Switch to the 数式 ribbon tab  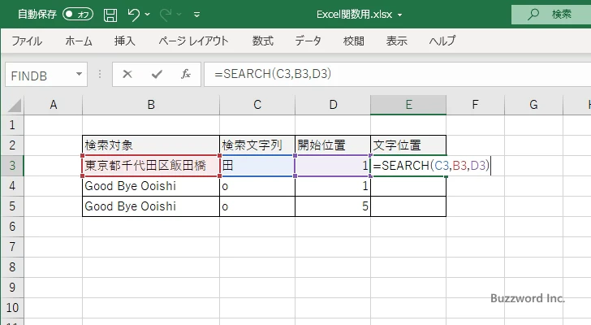click(x=263, y=41)
